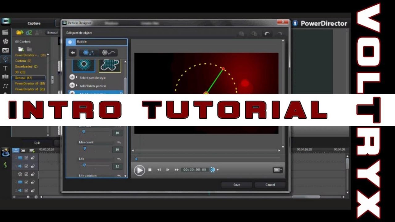This screenshot has height=222, width=395.
Task: Click the copy icon in Particle Designer toolbar
Action: [x=242, y=34]
